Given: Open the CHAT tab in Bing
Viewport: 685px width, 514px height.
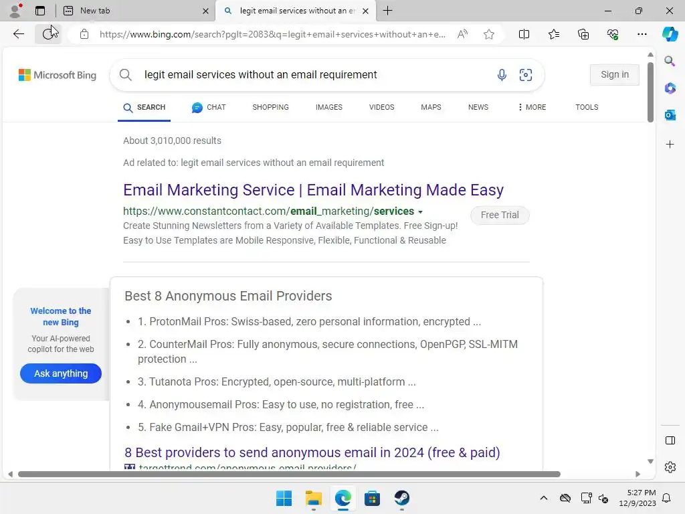Looking at the screenshot, I should point(209,107).
